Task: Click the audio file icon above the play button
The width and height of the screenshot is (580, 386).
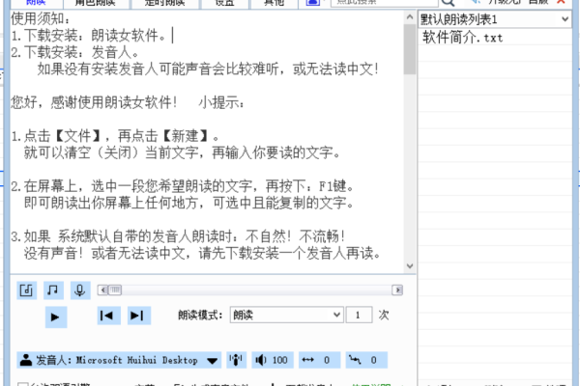Action: click(x=27, y=290)
